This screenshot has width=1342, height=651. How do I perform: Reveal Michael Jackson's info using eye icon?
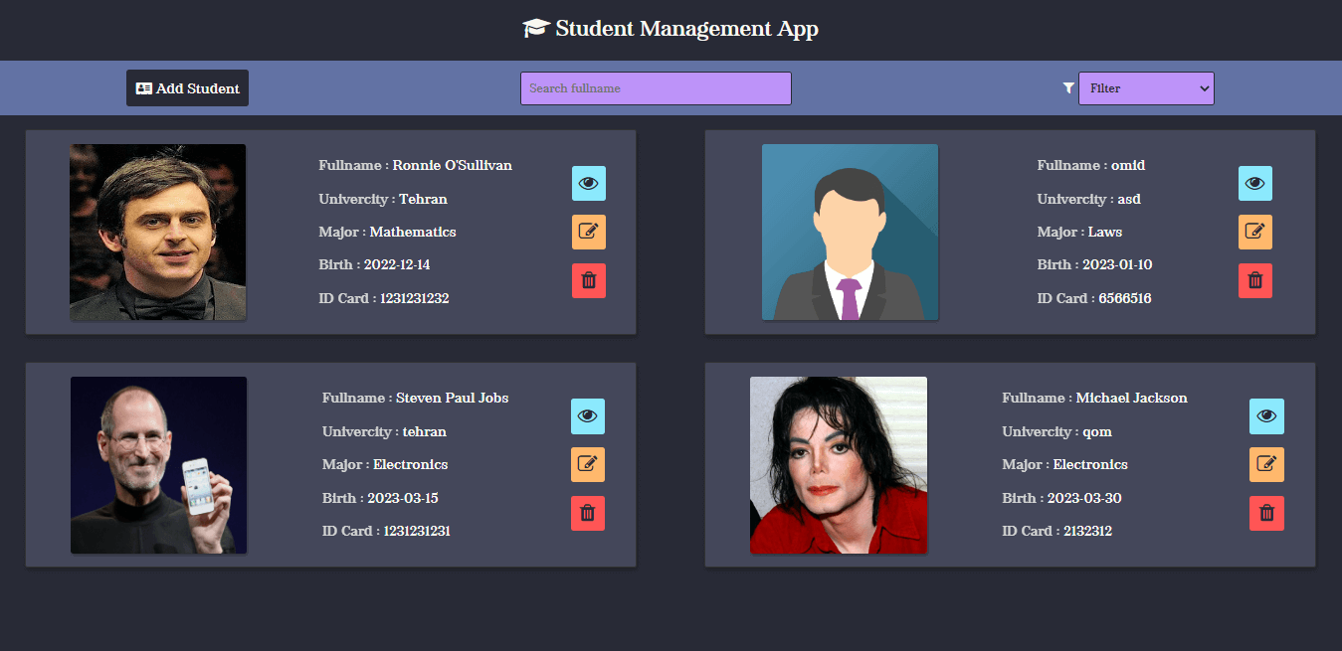click(x=1265, y=416)
